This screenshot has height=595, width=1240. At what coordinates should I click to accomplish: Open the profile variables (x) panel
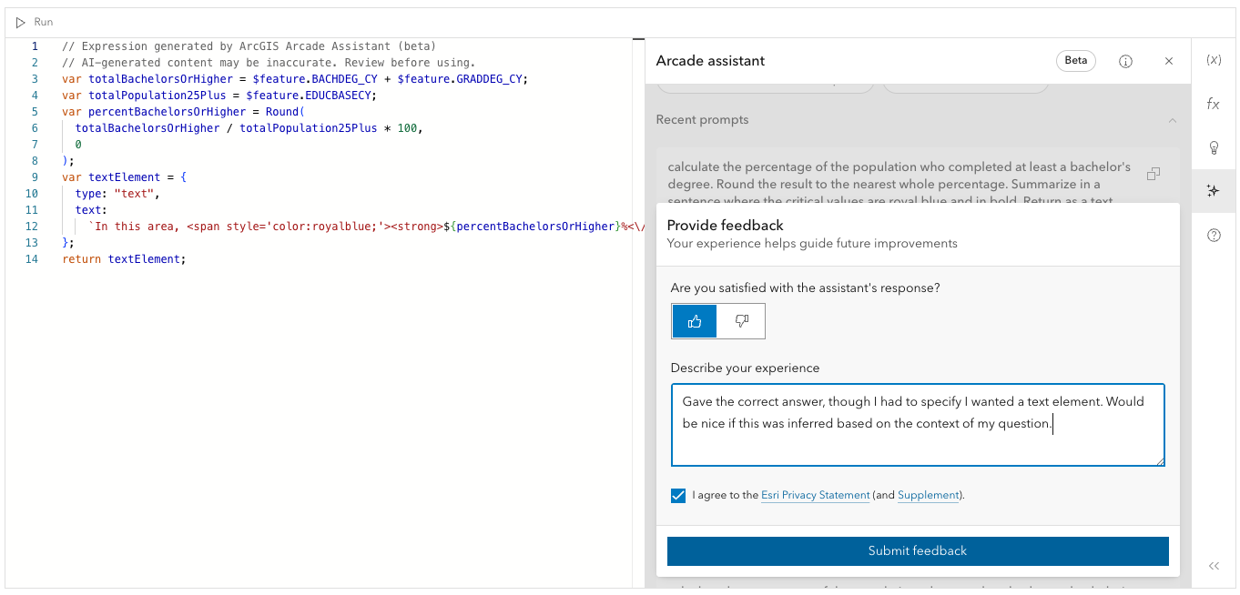tap(1214, 60)
